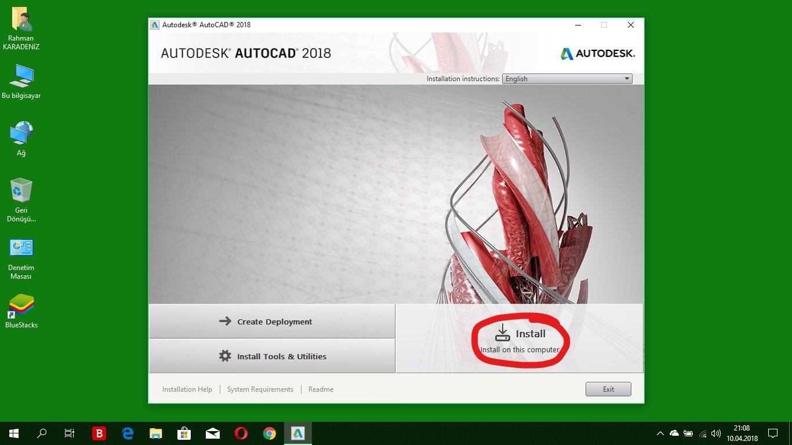
Task: Open Mail app from taskbar
Action: tap(213, 433)
